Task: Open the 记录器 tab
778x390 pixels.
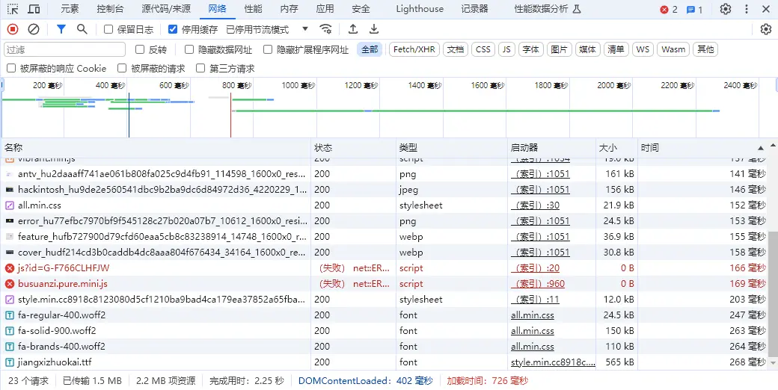Action: [x=474, y=9]
